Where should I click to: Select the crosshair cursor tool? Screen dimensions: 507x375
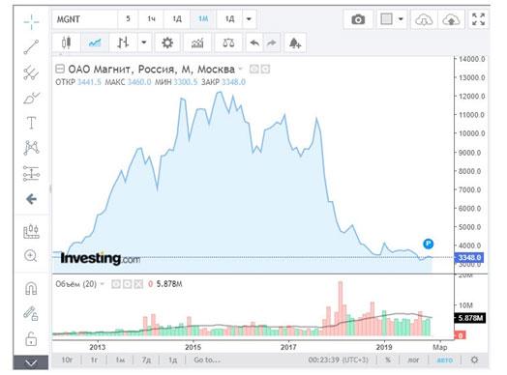click(31, 22)
